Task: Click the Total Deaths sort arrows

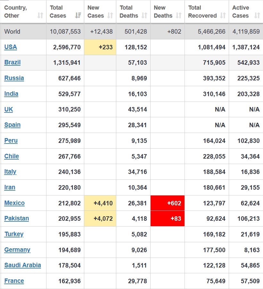Action: [144, 15]
